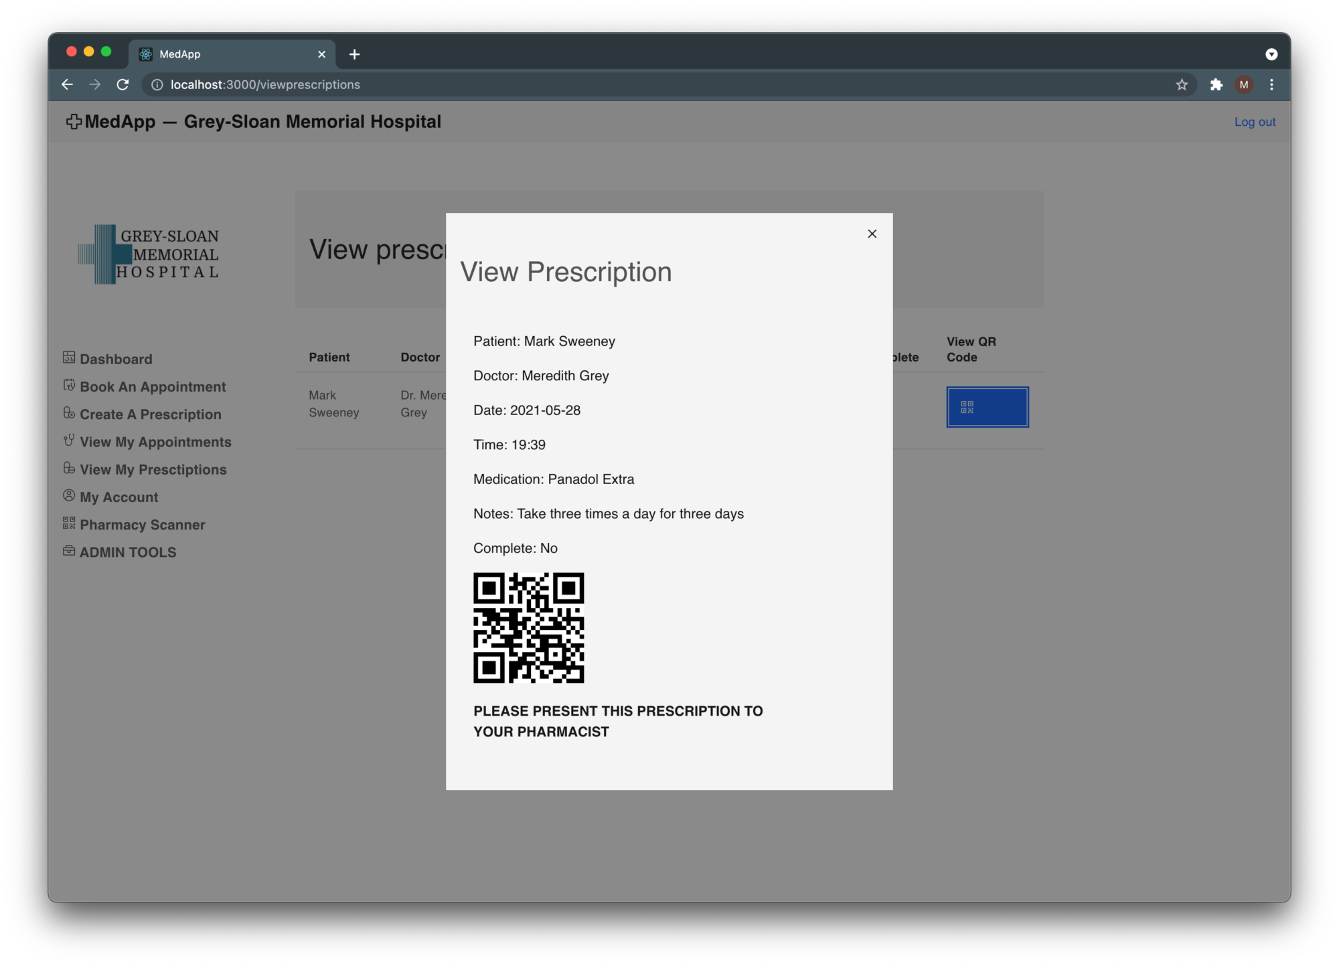Open the browser Extensions puzzle icon
The width and height of the screenshot is (1339, 966).
[x=1216, y=84]
